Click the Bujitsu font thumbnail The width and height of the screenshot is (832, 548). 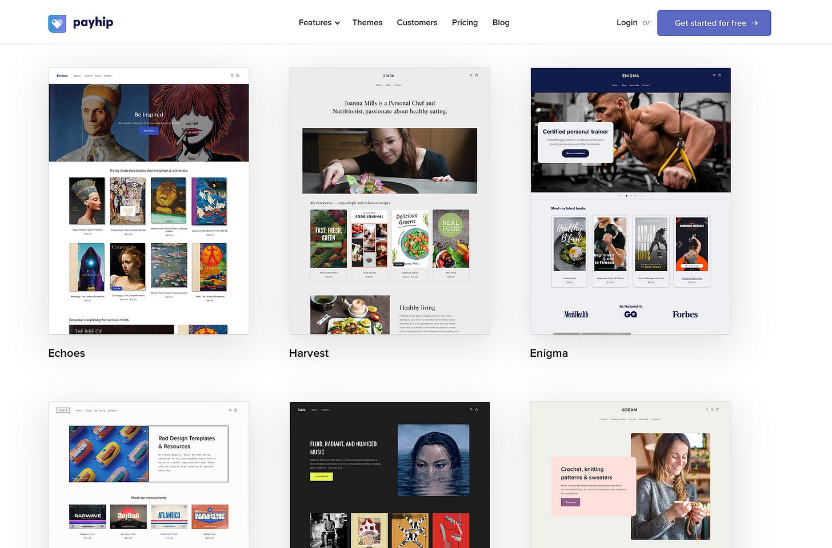(x=129, y=517)
